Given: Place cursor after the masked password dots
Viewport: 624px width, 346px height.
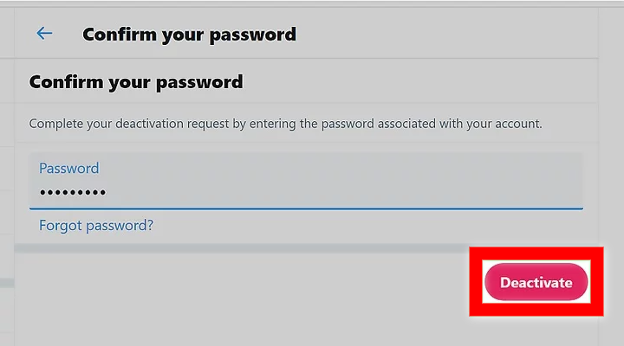Looking at the screenshot, I should click(107, 193).
